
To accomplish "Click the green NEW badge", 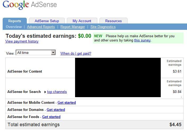I will click(x=98, y=36).
